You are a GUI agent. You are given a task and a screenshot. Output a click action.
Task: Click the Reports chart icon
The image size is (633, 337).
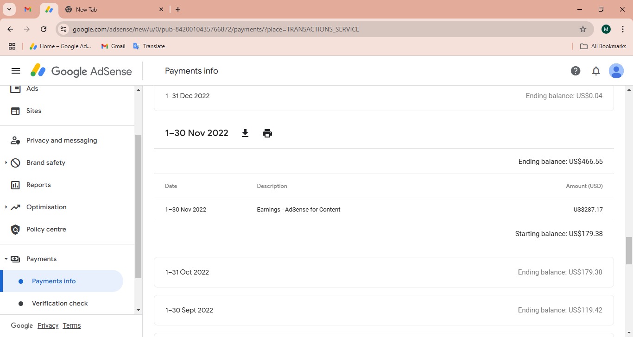pos(15,185)
